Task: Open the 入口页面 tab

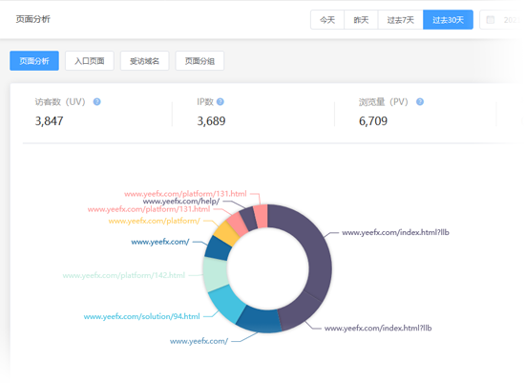Action: [90, 60]
